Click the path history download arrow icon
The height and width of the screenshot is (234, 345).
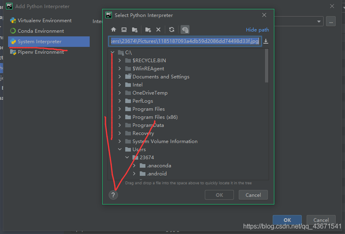pos(266,41)
